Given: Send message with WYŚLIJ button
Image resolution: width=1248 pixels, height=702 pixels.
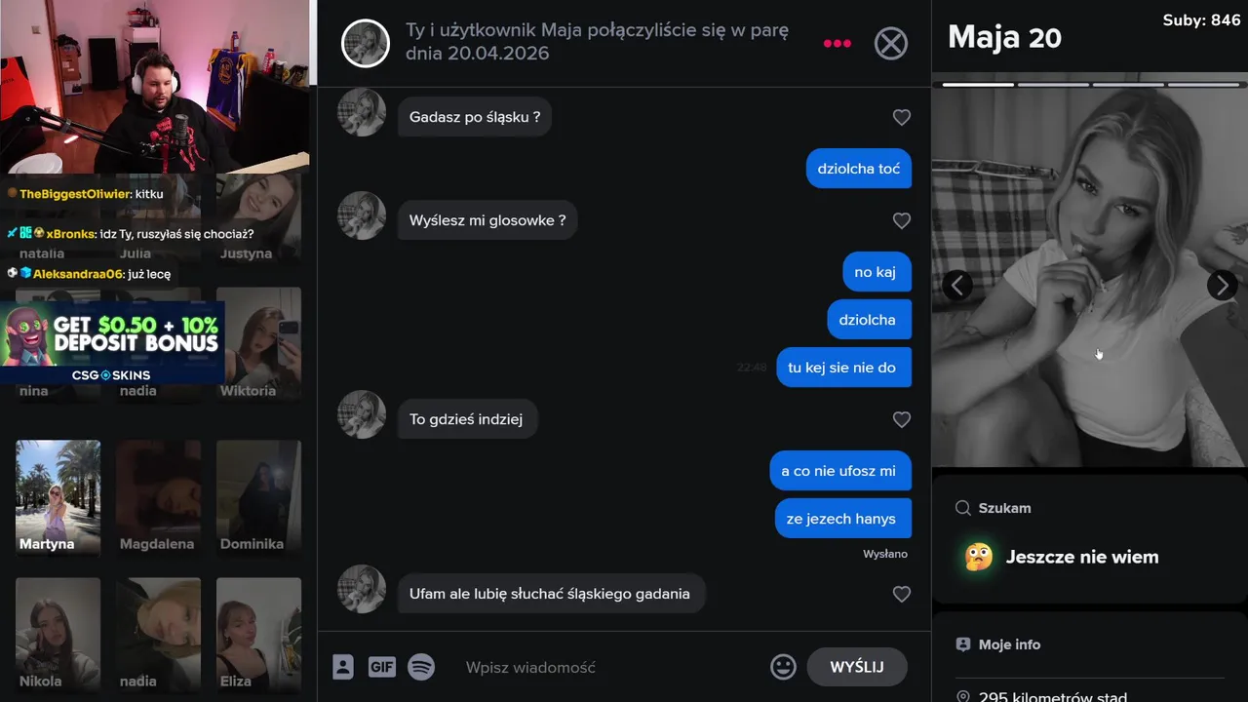Looking at the screenshot, I should click(857, 667).
